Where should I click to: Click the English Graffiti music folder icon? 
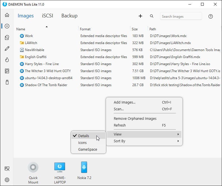coord(22,57)
